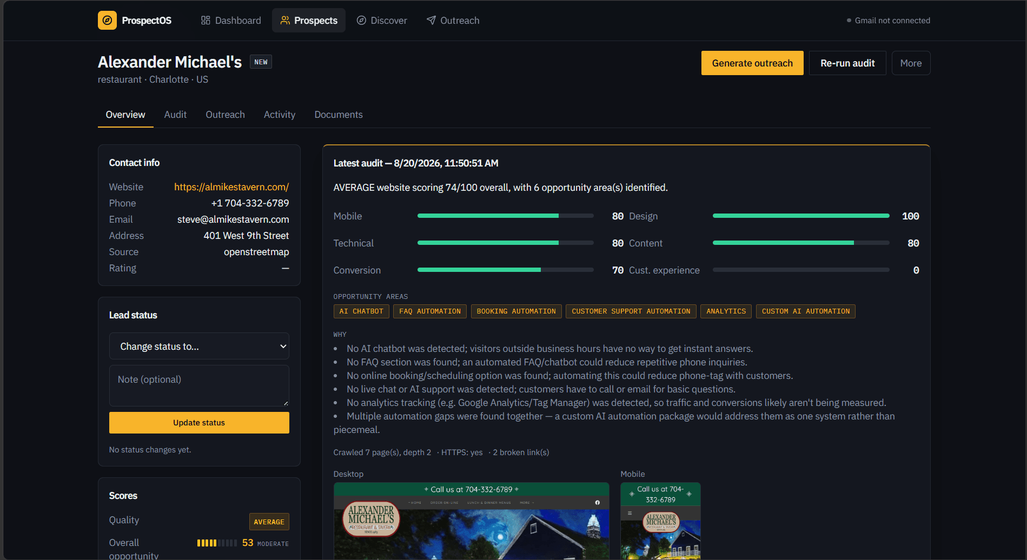Image resolution: width=1027 pixels, height=560 pixels.
Task: Click the email steve@almikestavern.com
Action: pyautogui.click(x=233, y=219)
